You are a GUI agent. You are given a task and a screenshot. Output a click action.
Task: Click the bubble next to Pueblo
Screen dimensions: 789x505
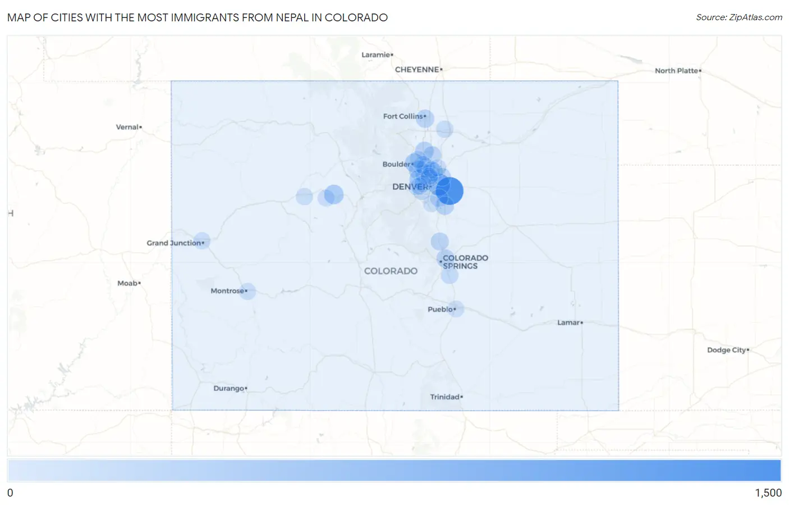pos(456,309)
